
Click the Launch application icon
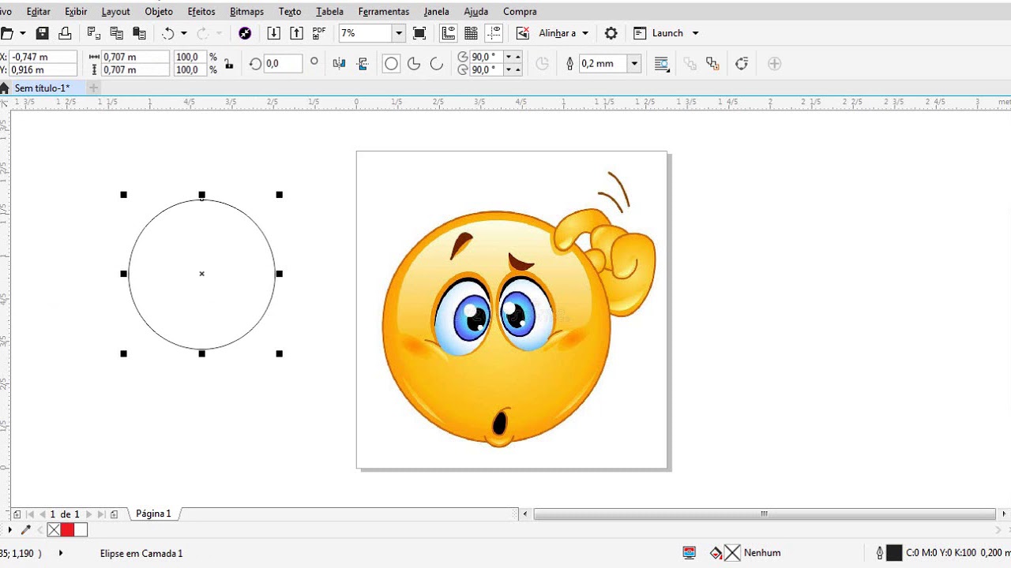click(x=640, y=33)
